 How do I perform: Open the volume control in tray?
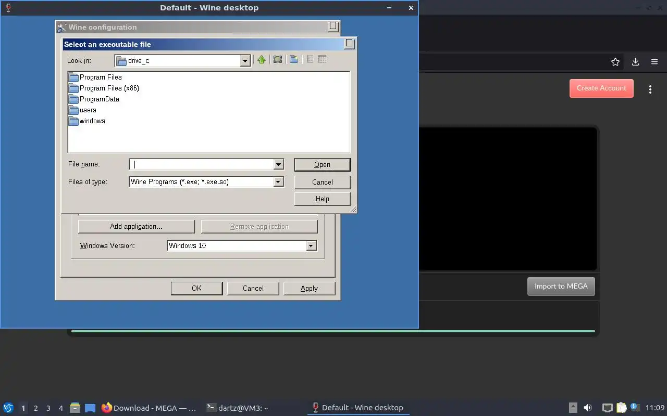[x=588, y=408]
